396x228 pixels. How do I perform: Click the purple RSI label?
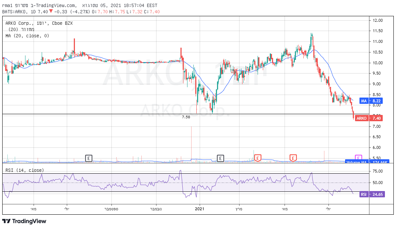coord(364,194)
